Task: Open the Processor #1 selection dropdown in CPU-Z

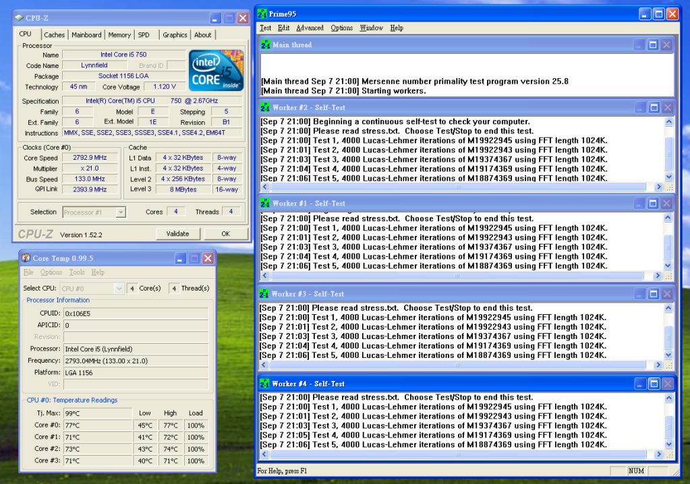Action: (121, 212)
